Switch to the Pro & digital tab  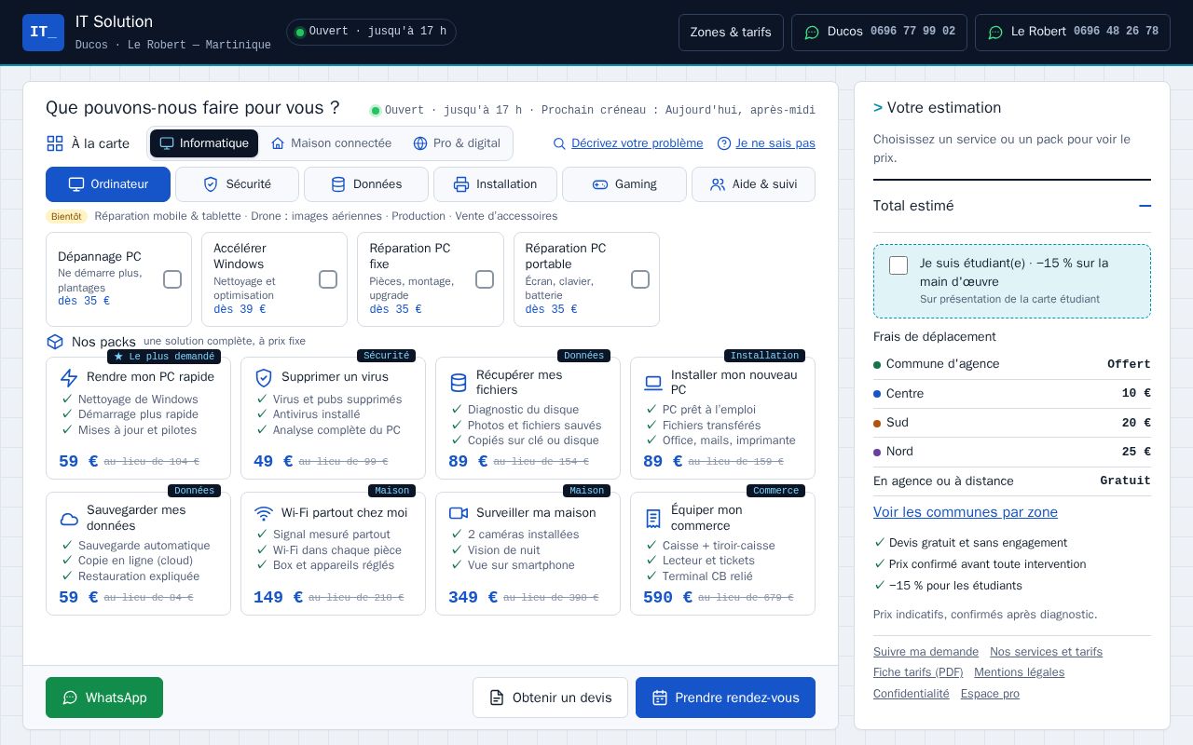pos(457,143)
